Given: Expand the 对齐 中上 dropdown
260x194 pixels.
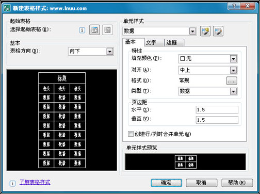Looking at the screenshot, I should 208,70.
